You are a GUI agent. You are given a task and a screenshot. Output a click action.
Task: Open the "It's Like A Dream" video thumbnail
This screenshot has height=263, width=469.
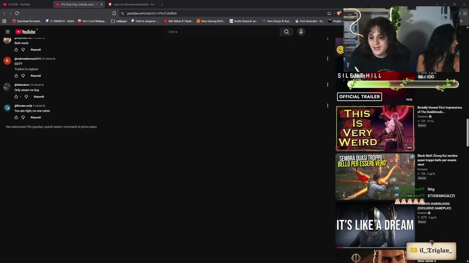click(x=375, y=225)
